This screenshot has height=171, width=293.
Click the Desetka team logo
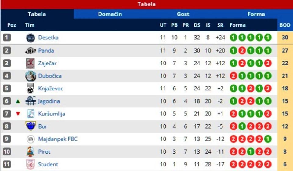tap(31, 38)
